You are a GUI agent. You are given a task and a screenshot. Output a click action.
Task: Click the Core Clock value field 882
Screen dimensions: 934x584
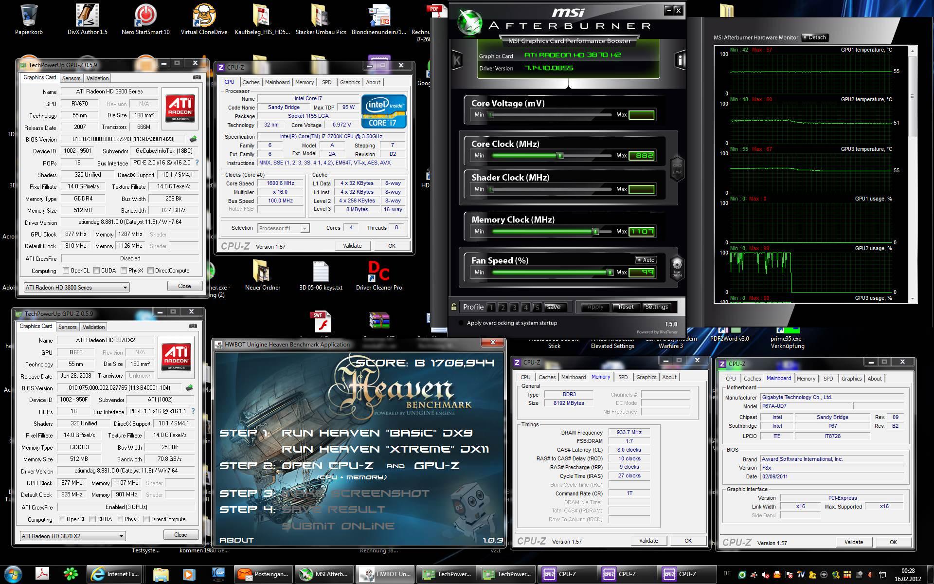pyautogui.click(x=642, y=156)
